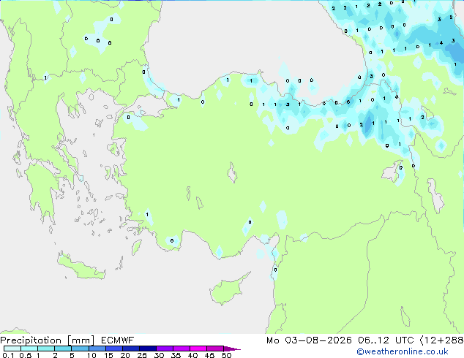Open the weatheronline.co.uk copyright link
Image resolution: width=464 pixels, height=358 pixels.
click(x=403, y=352)
